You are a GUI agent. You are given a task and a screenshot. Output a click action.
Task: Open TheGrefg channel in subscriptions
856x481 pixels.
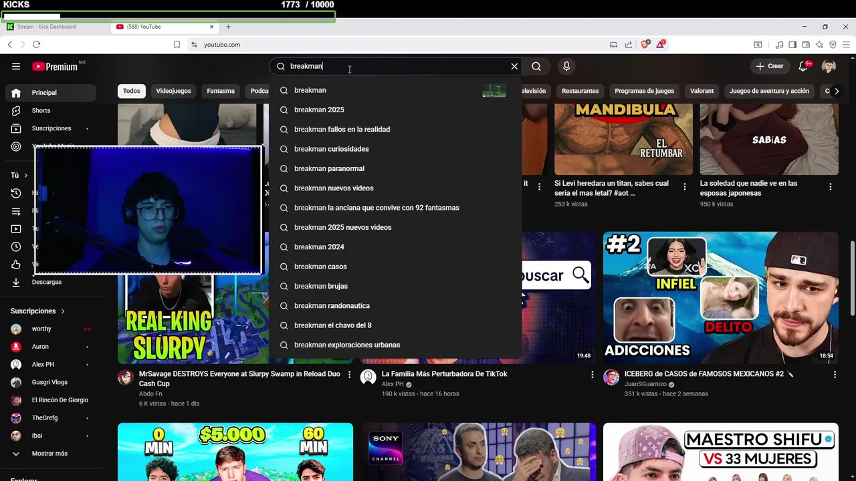click(51, 418)
